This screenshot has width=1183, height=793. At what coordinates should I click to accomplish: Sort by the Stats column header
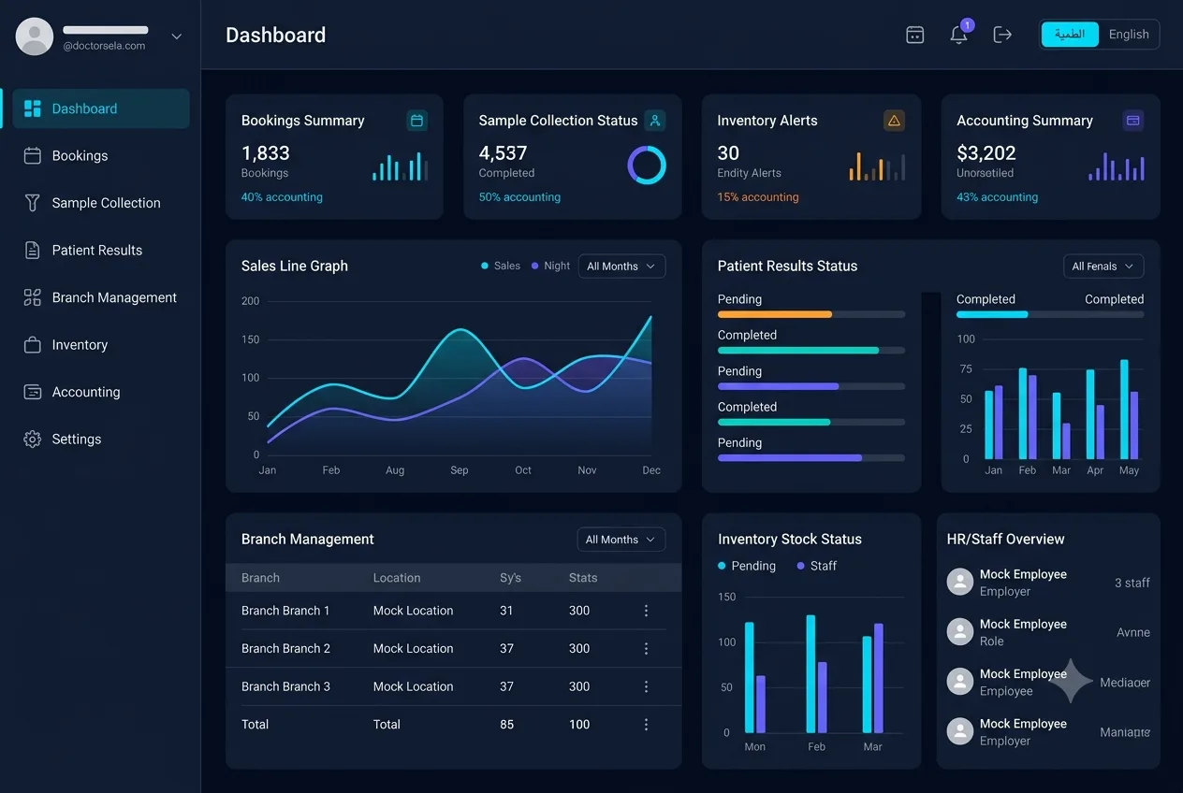click(x=583, y=578)
